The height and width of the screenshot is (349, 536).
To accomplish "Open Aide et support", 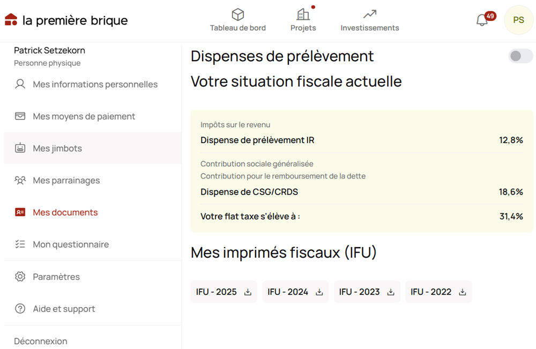I will [x=93, y=308].
